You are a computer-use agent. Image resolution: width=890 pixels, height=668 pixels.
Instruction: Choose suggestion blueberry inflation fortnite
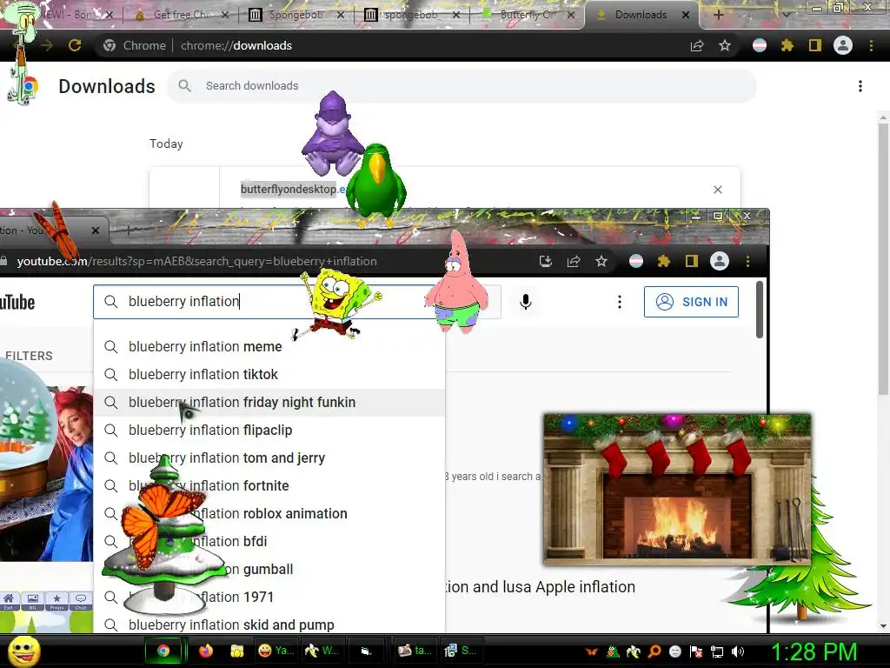pyautogui.click(x=269, y=485)
